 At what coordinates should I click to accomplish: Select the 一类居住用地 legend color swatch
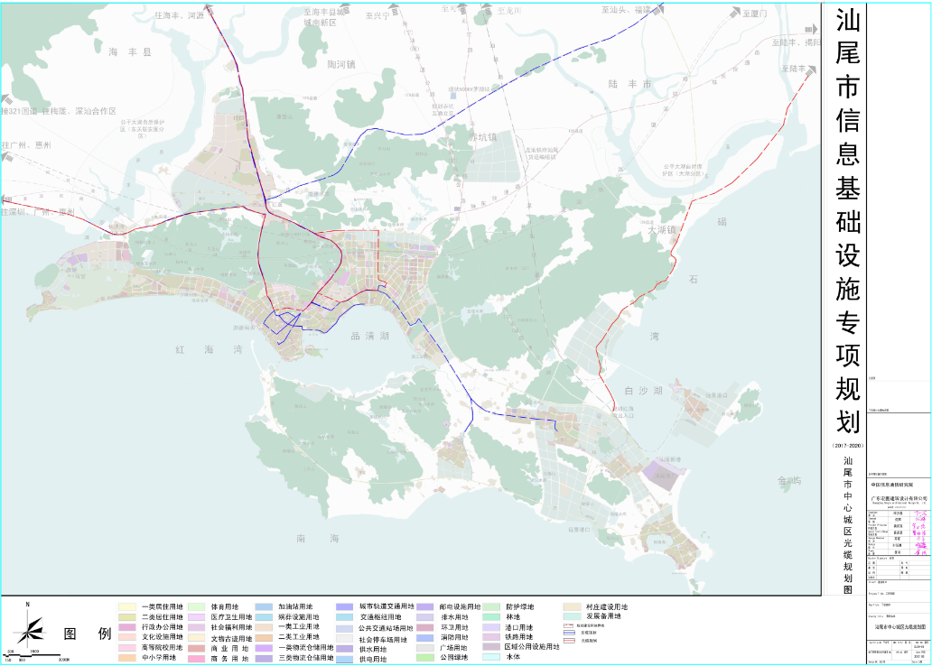[127, 607]
